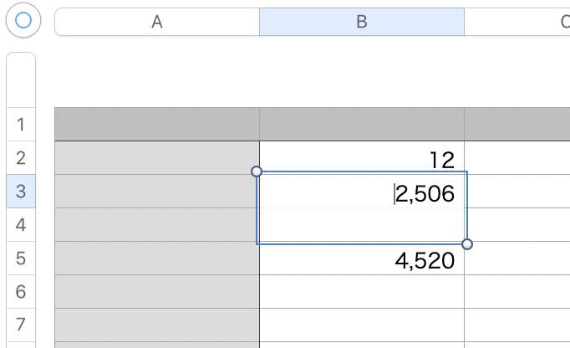Select row 1 header
Screen dimensions: 570x348
click(21, 125)
